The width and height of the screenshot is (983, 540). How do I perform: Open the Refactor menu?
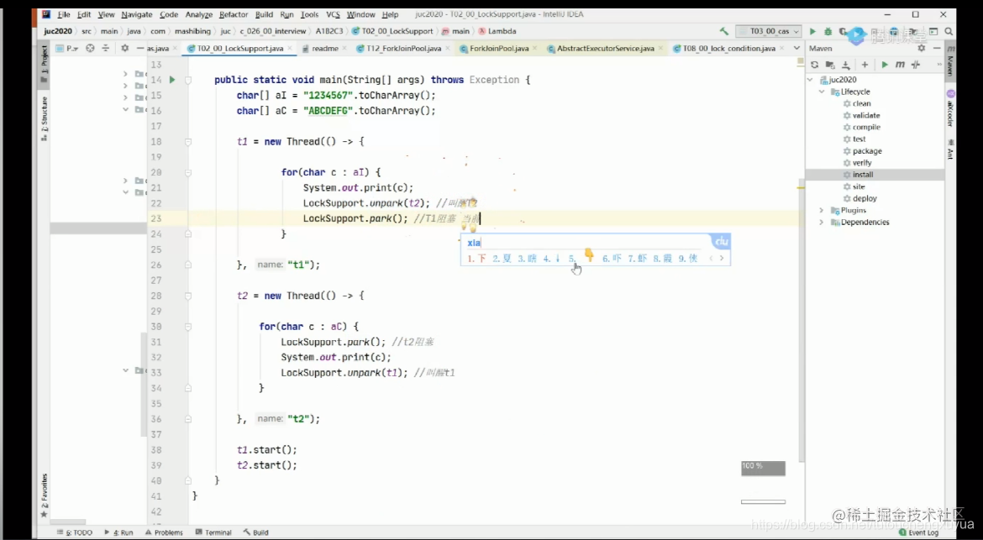[234, 14]
